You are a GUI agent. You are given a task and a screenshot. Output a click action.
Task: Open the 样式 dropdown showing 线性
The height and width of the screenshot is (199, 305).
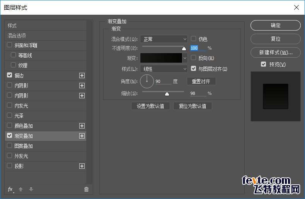164,69
